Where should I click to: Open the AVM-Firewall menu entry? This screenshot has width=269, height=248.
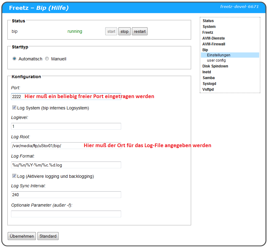tap(213, 44)
